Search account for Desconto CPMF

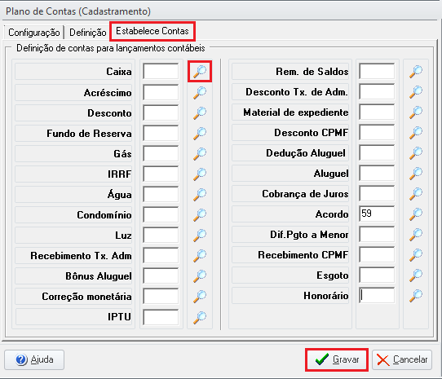point(416,132)
